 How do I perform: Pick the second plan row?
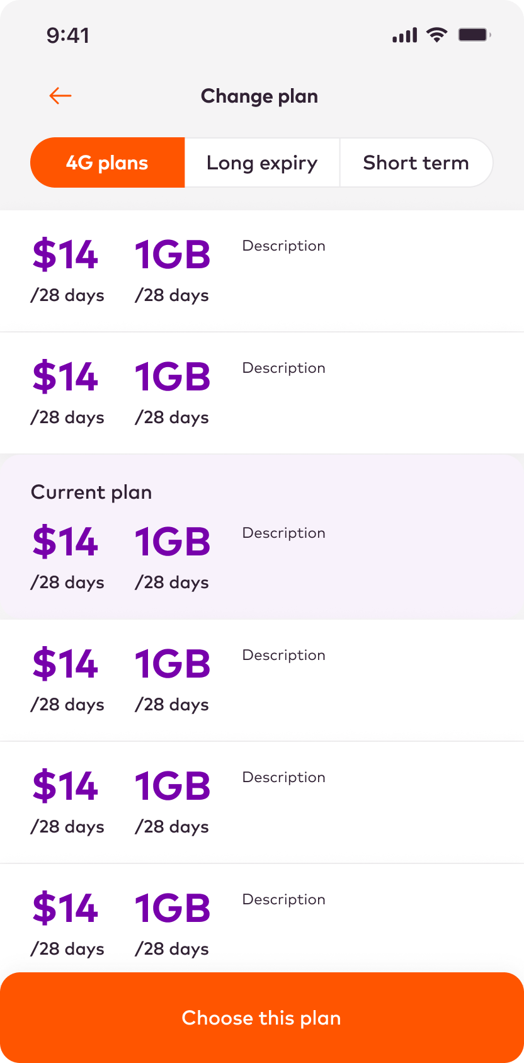(x=262, y=393)
